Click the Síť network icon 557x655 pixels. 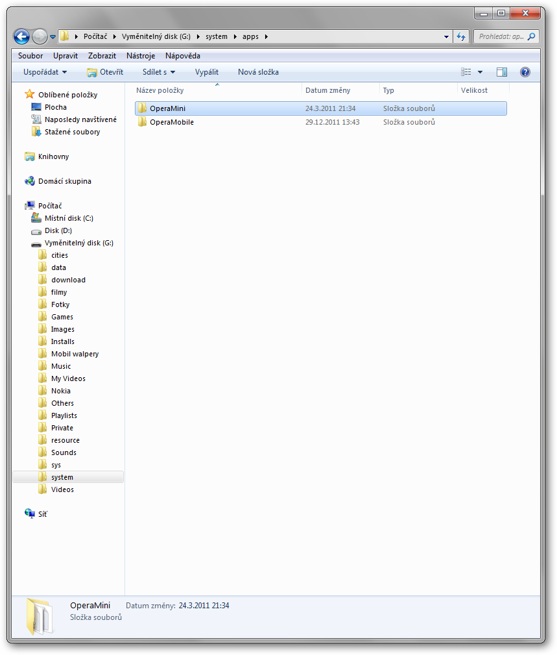tap(30, 513)
